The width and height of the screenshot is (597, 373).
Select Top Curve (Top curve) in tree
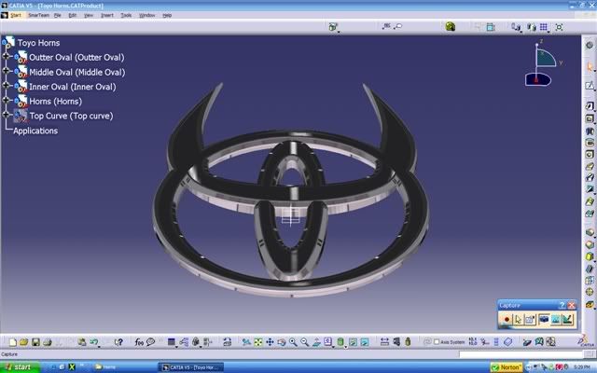(x=71, y=116)
